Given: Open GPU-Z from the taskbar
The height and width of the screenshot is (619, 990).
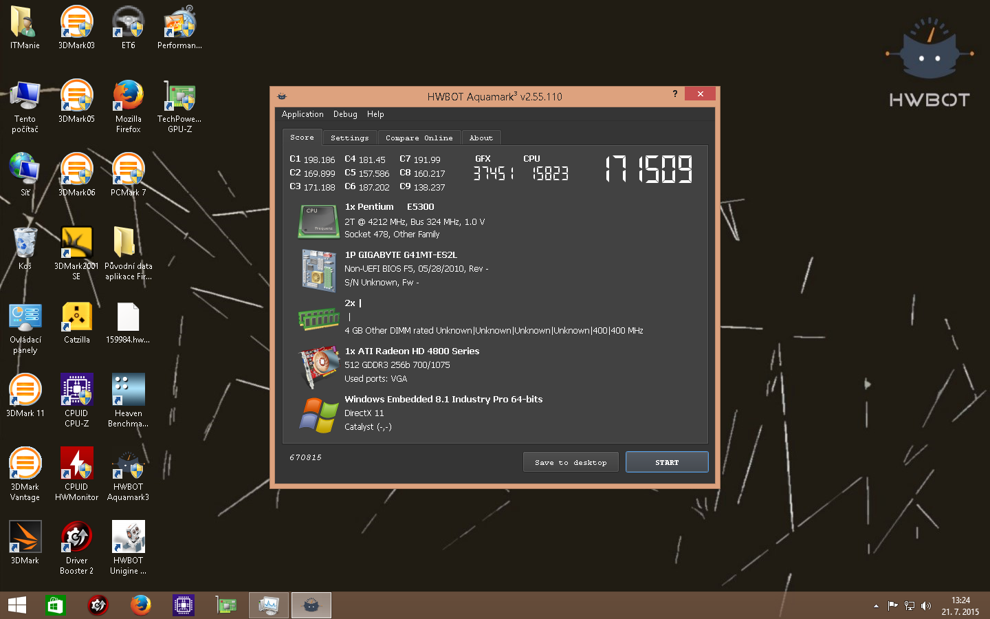Looking at the screenshot, I should 225,605.
